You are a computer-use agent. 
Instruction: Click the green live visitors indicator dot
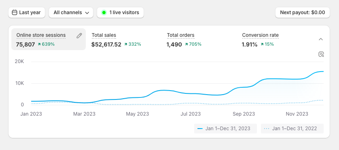[104, 13]
